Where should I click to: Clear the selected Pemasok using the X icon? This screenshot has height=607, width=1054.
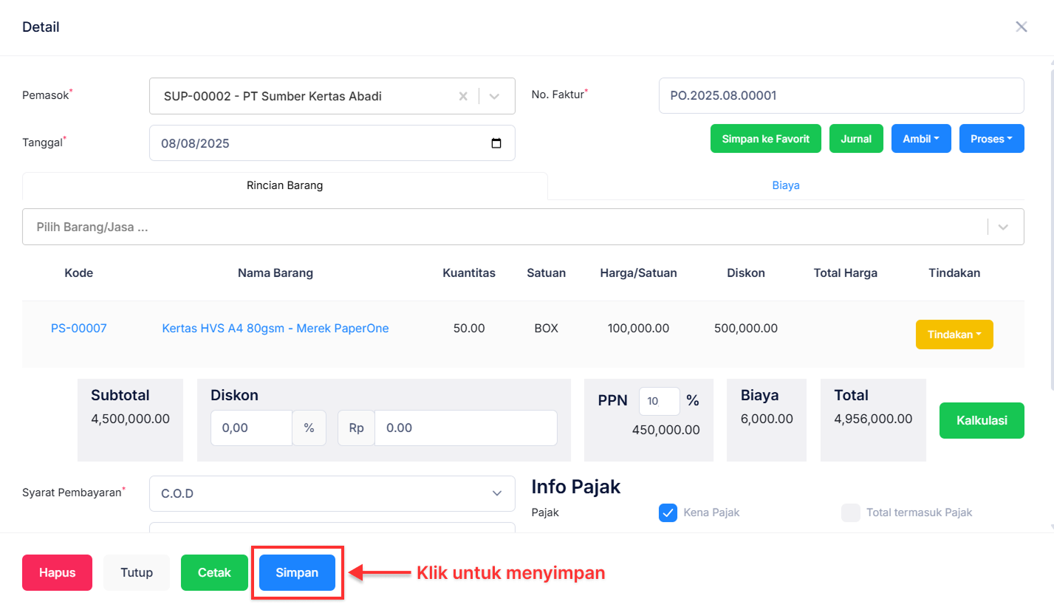[x=463, y=96]
